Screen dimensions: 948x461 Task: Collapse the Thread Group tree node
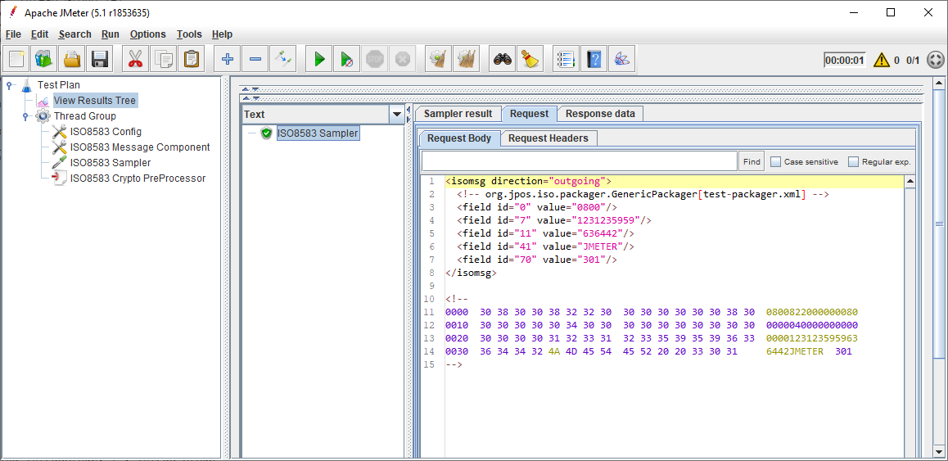pyautogui.click(x=25, y=116)
